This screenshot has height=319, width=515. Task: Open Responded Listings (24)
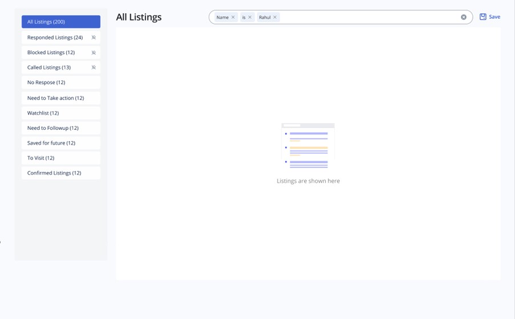(55, 38)
